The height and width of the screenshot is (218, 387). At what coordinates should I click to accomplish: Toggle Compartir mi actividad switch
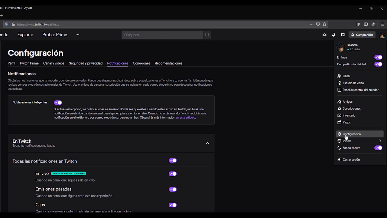378,64
